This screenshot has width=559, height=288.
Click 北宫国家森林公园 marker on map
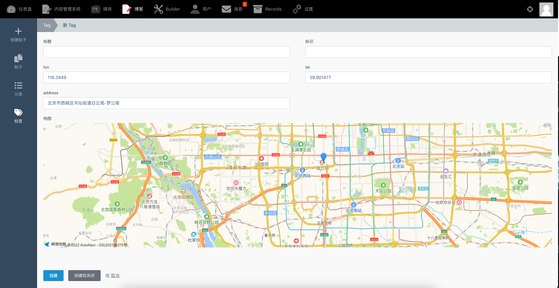coord(117,204)
